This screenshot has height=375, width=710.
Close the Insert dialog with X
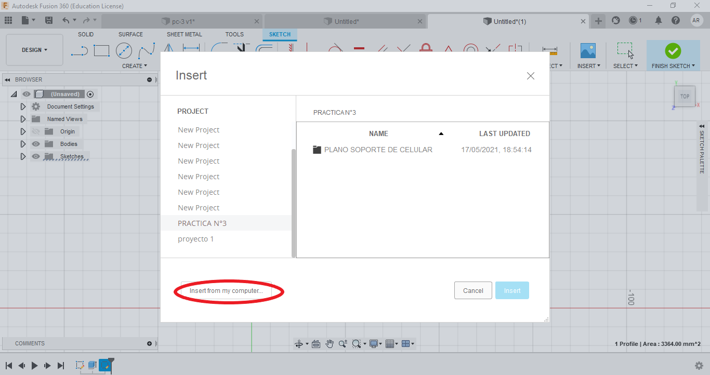click(531, 76)
